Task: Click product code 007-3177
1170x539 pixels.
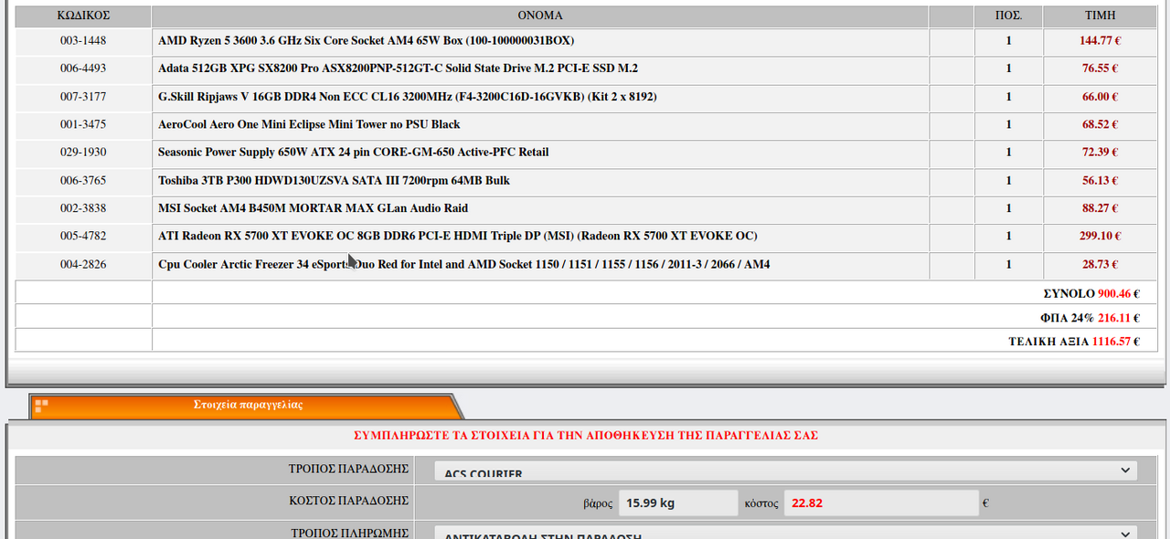Action: click(x=83, y=97)
